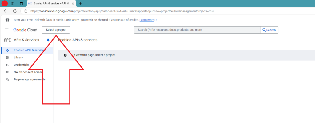Click the gift icon in the free trial banner
This screenshot has height=123, width=315.
(x=7, y=20)
